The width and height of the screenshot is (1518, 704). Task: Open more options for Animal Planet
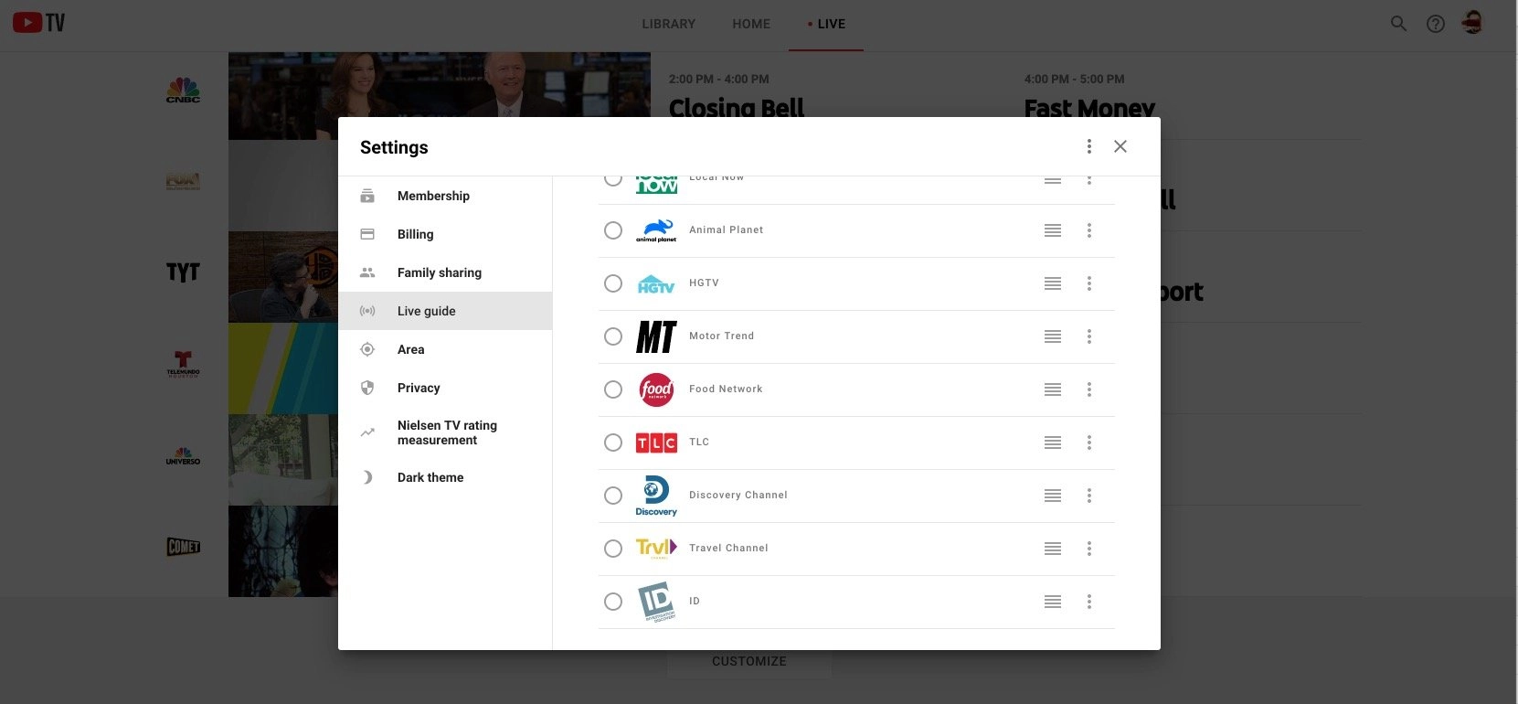1088,230
